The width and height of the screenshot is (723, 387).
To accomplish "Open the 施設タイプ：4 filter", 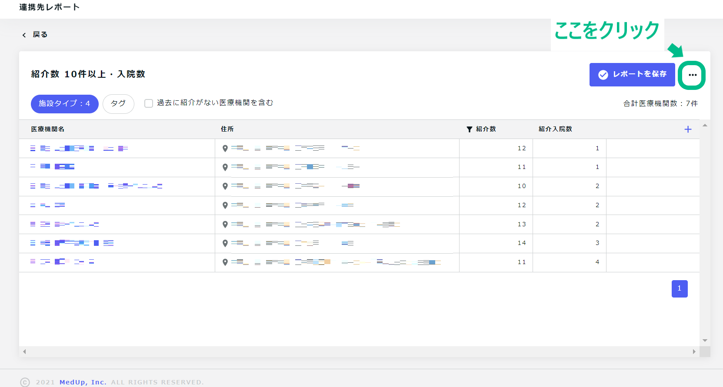I will pyautogui.click(x=65, y=104).
